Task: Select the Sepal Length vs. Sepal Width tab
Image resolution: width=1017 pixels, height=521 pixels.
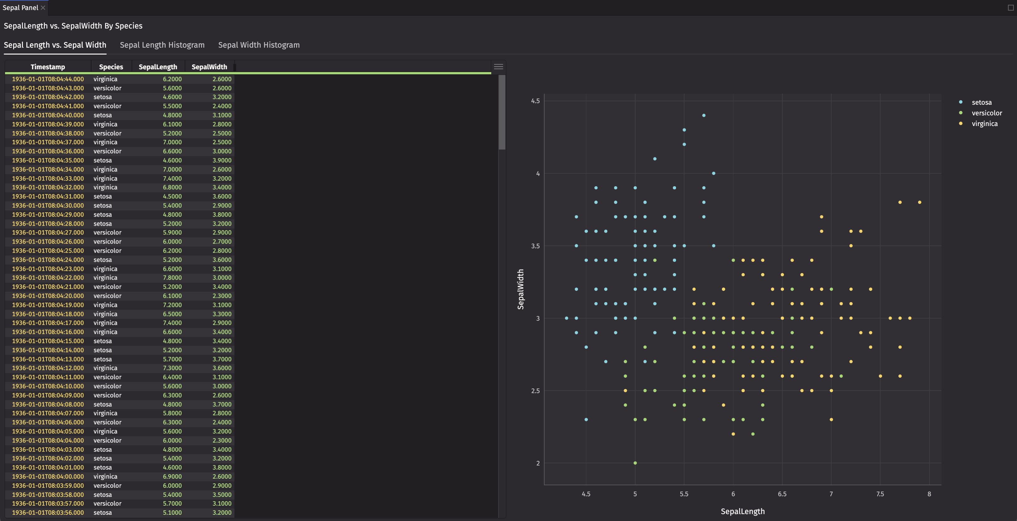Action: pyautogui.click(x=55, y=45)
